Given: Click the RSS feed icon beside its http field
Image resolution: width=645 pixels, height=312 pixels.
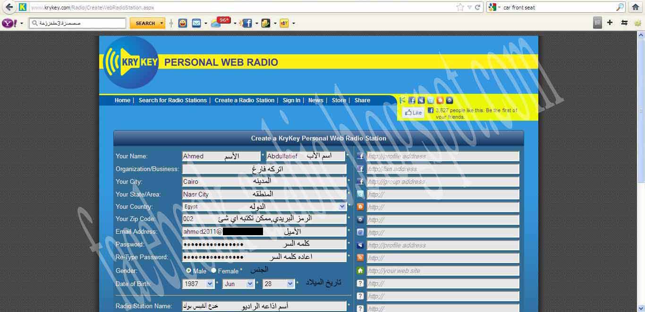Looking at the screenshot, I should [360, 258].
